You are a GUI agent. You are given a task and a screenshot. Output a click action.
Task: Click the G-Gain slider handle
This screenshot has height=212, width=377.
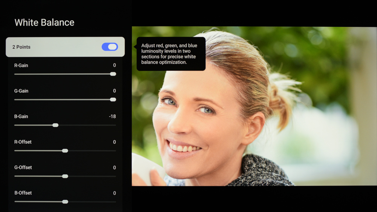pyautogui.click(x=113, y=100)
